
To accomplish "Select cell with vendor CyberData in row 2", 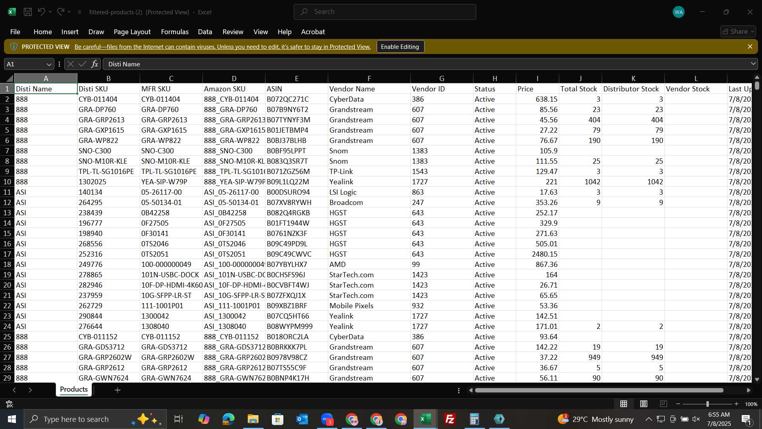I will click(x=369, y=99).
